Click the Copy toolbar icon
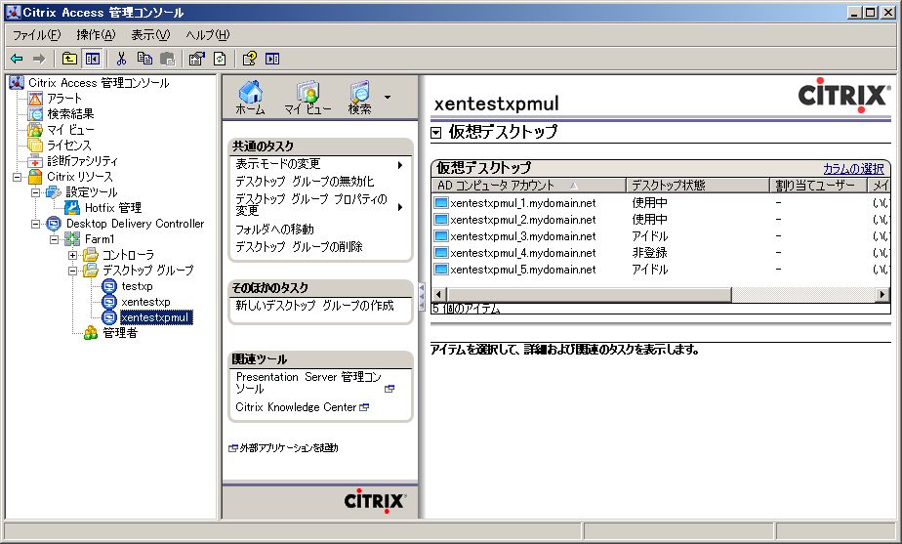 click(x=144, y=59)
